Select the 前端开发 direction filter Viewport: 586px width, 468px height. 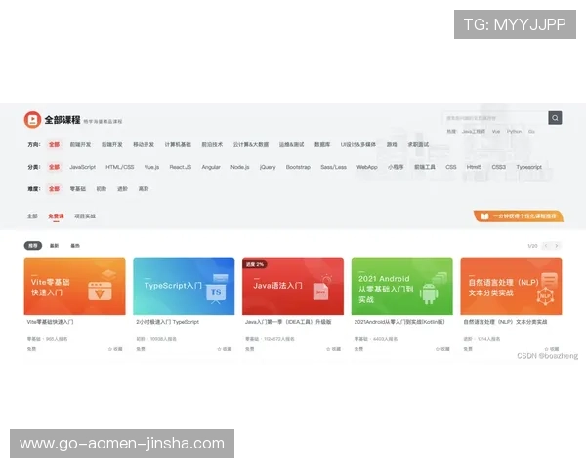click(80, 144)
